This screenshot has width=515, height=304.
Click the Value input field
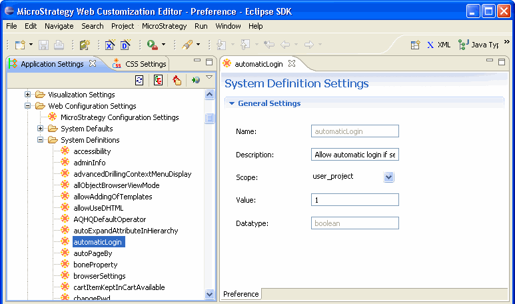pos(354,200)
